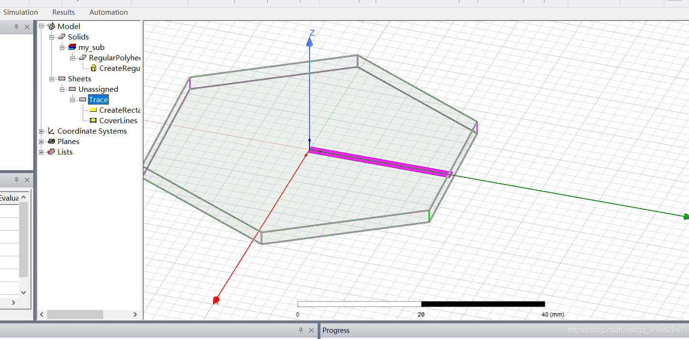Screen dimensions: 689x339
Task: Click the magenta Trace rectangle in viewport
Action: (380, 162)
